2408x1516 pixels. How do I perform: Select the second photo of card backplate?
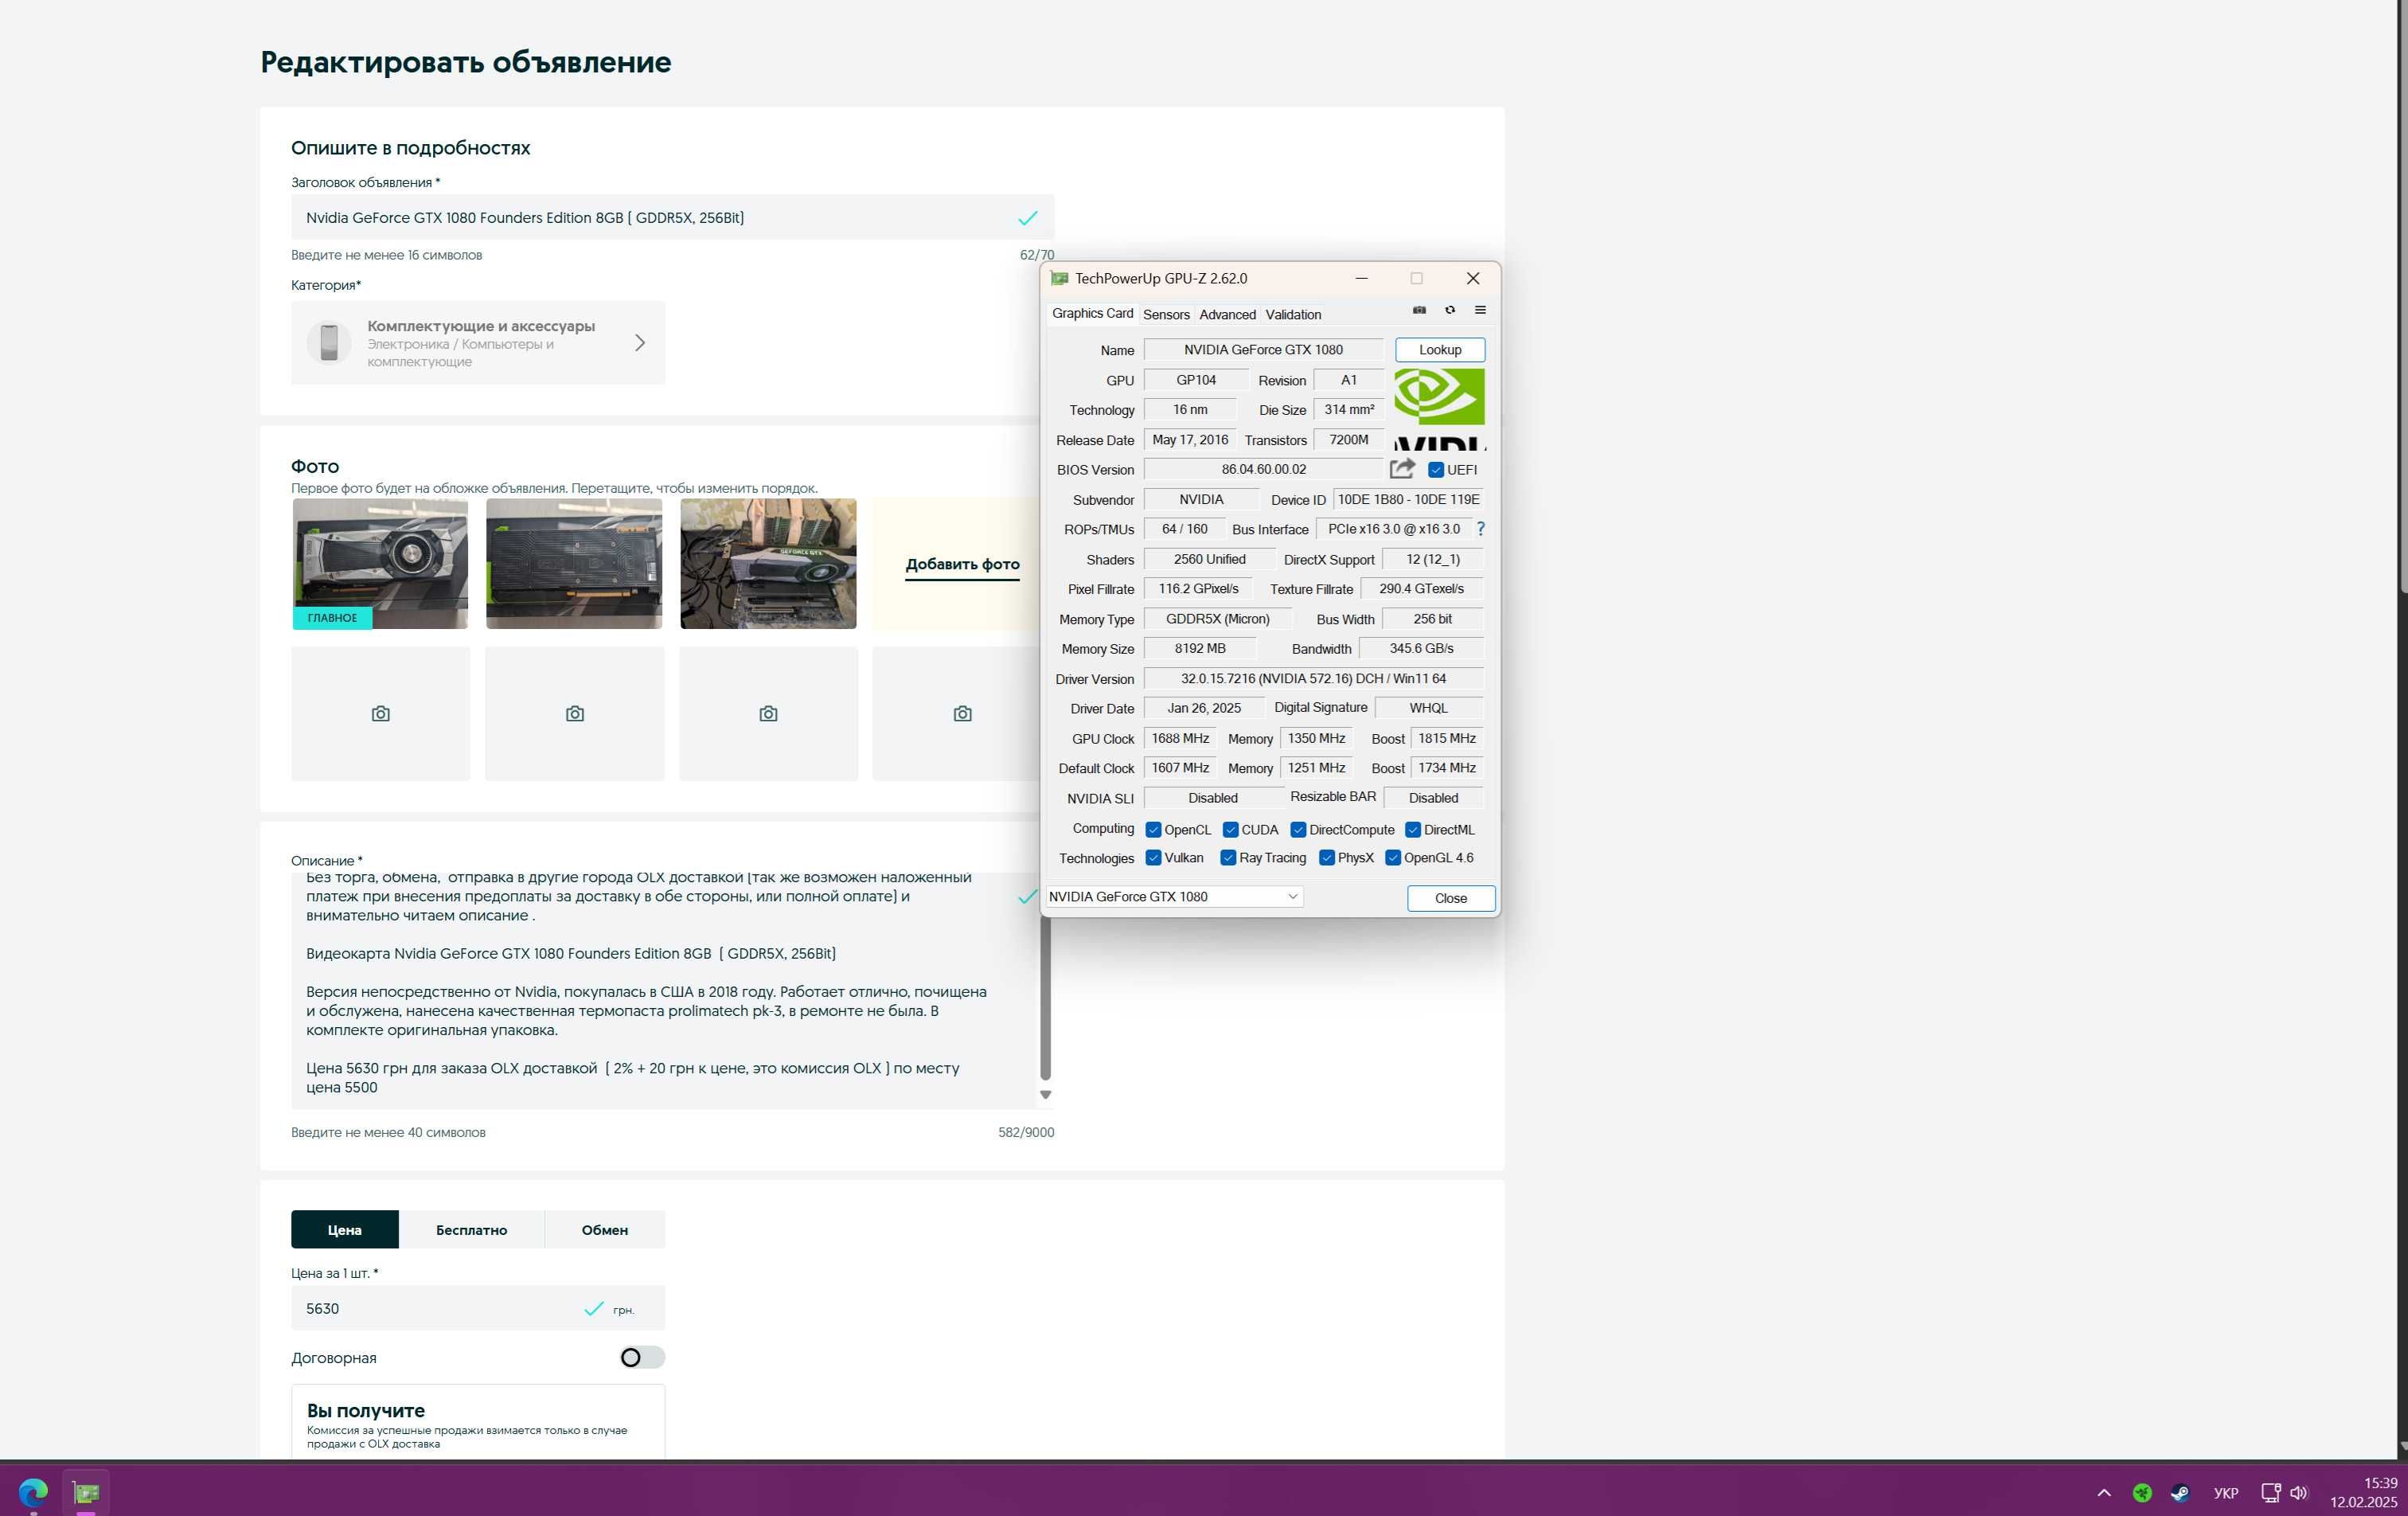coord(574,564)
